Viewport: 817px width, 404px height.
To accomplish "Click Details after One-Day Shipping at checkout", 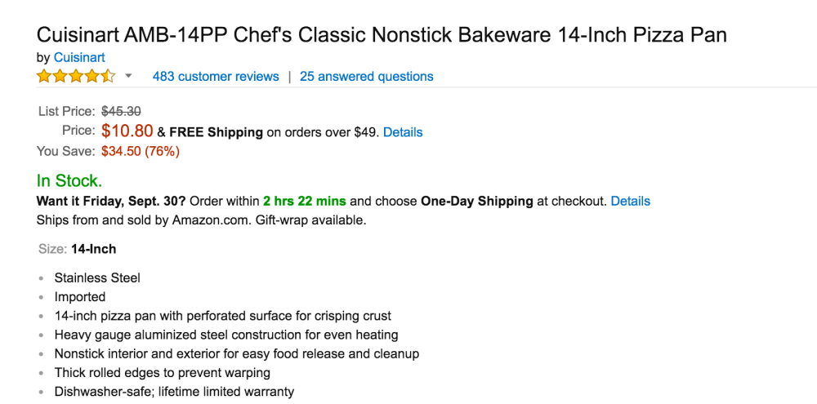I will pyautogui.click(x=630, y=201).
